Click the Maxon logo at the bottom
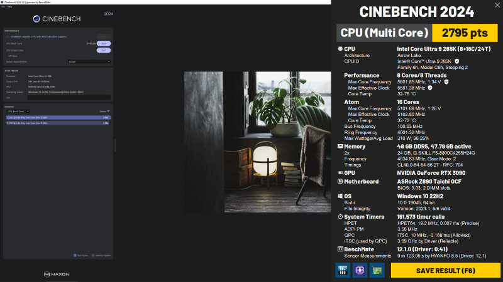Viewport: 503px width, 282px height. 57,274
